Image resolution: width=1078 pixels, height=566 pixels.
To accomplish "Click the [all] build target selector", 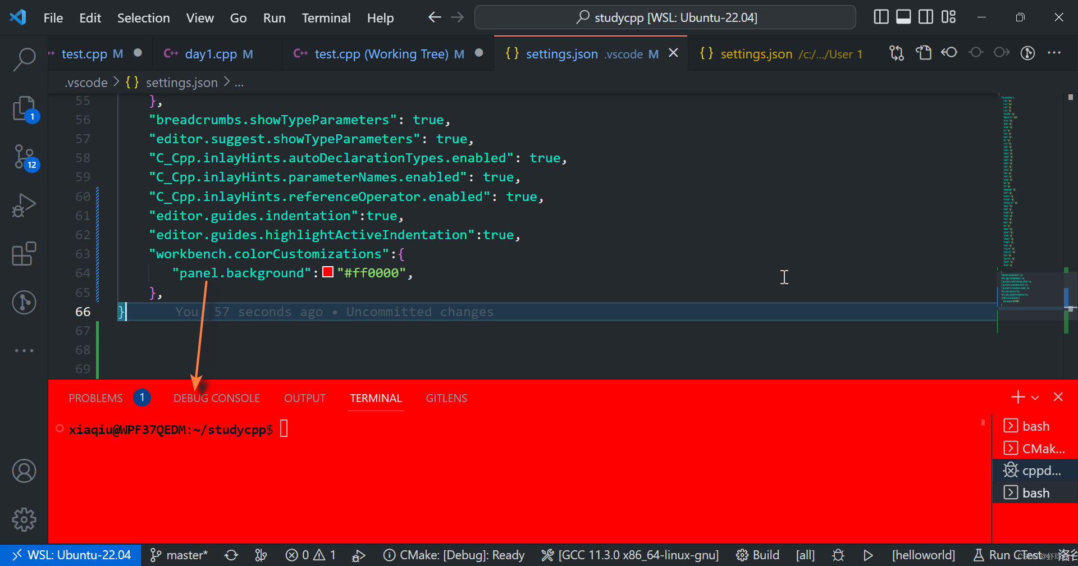I will (x=805, y=555).
